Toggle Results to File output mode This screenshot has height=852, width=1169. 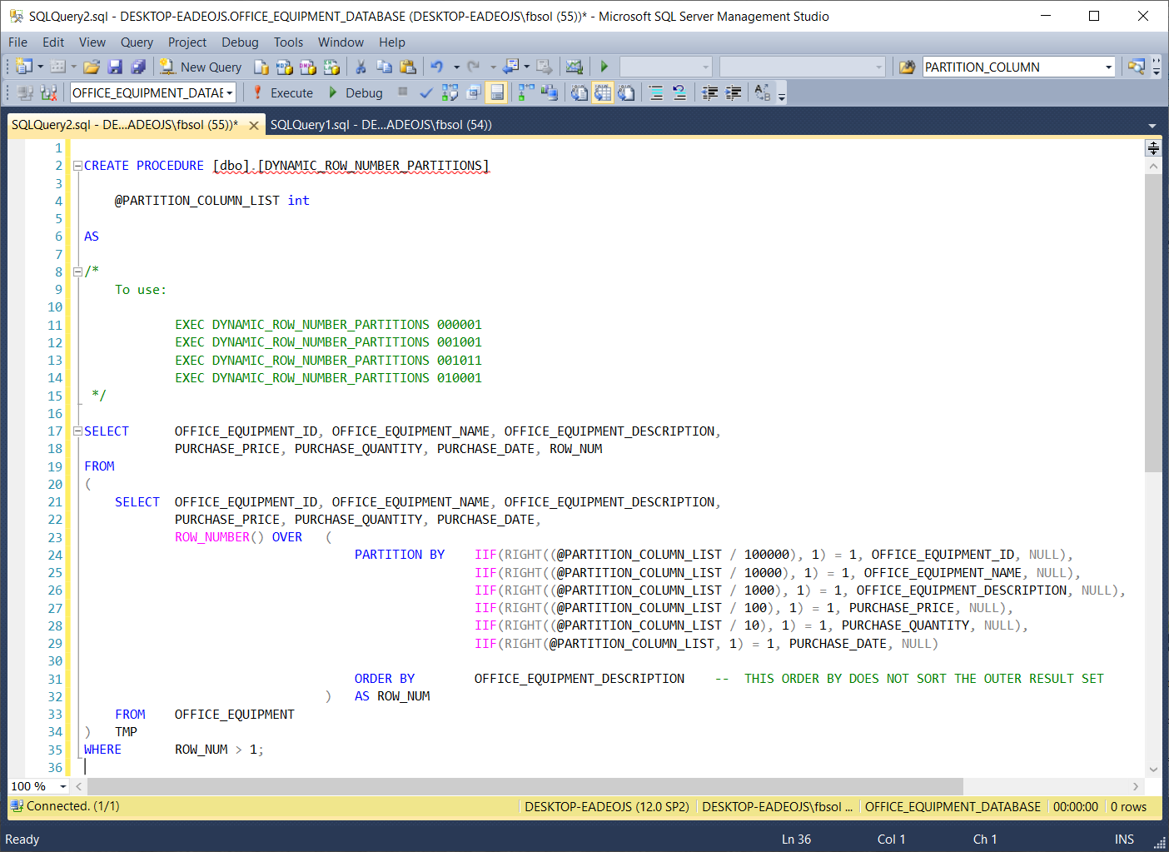[626, 93]
